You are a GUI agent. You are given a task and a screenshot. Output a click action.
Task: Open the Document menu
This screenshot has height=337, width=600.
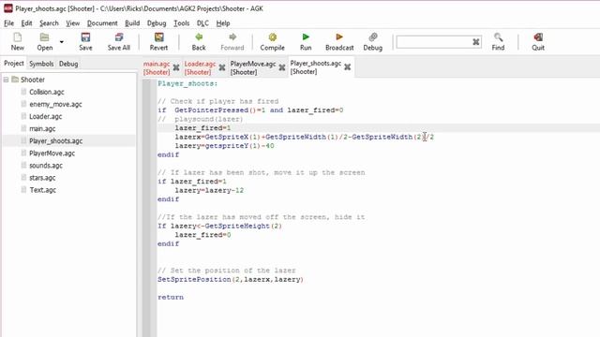[102, 23]
